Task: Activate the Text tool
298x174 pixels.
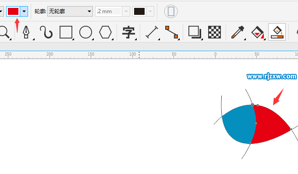Action: click(x=129, y=32)
